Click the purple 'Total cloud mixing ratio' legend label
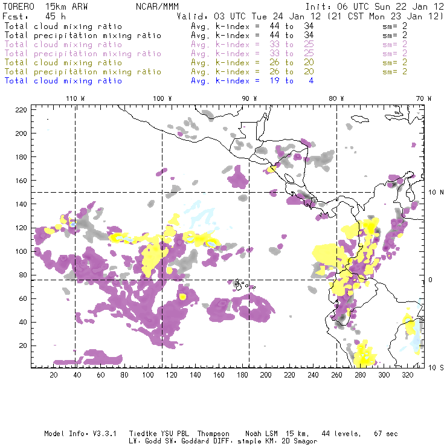Image resolution: width=447 pixels, height=447 pixels. 63,45
